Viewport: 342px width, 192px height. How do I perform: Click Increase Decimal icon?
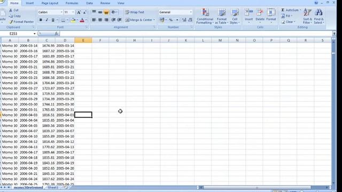click(184, 20)
